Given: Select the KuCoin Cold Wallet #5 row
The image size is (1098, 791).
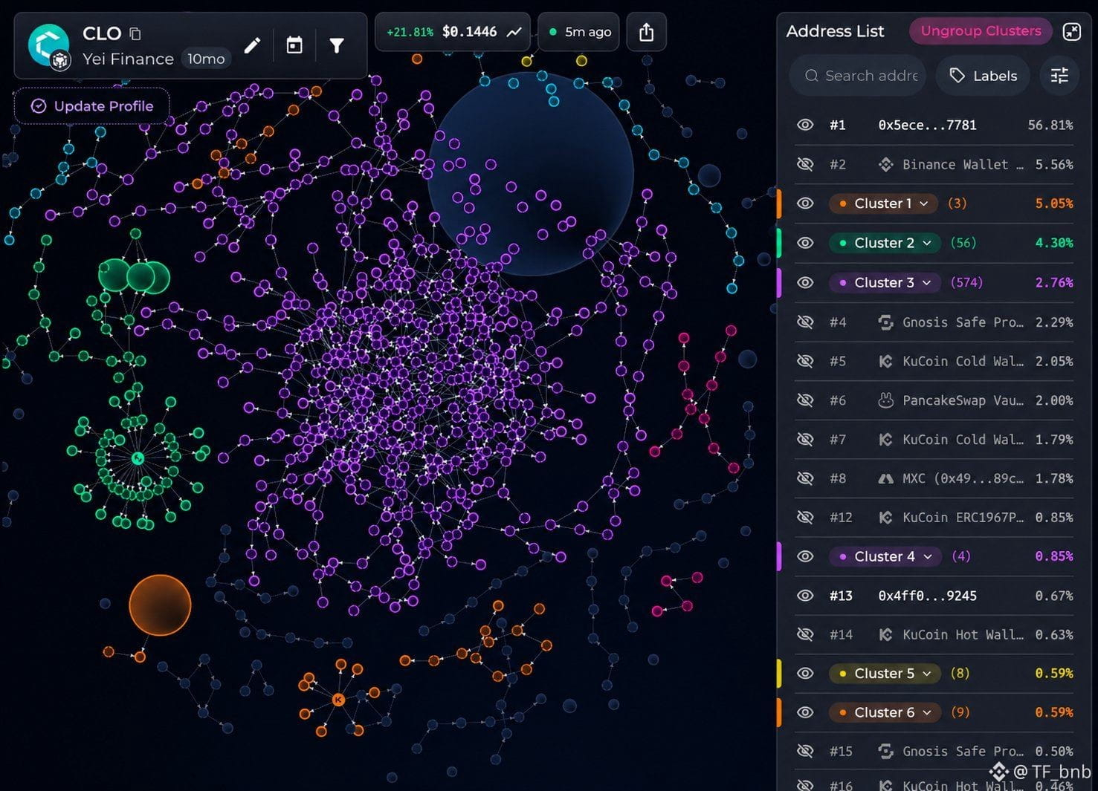Looking at the screenshot, I should [934, 361].
